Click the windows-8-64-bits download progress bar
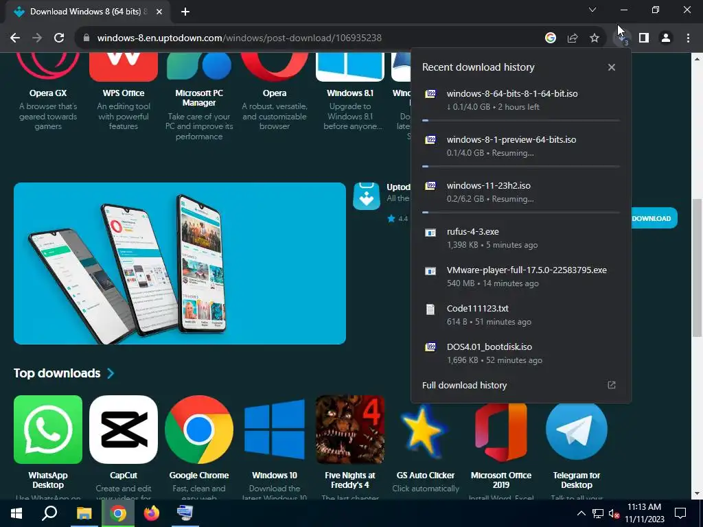The width and height of the screenshot is (703, 527). pyautogui.click(x=521, y=121)
